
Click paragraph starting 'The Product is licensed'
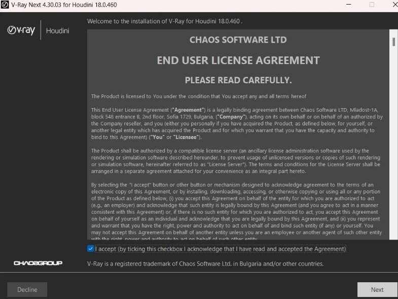[x=198, y=96]
